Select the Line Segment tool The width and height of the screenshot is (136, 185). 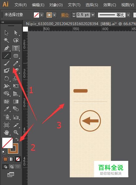click(x=7, y=56)
